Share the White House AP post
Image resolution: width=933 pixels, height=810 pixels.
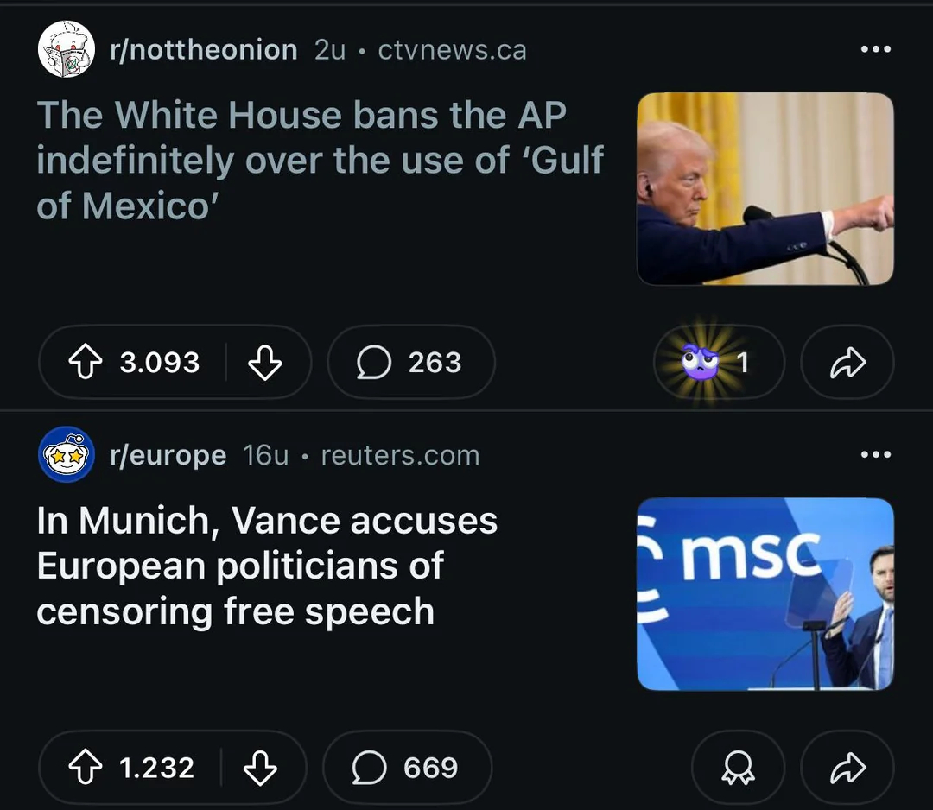pyautogui.click(x=847, y=363)
